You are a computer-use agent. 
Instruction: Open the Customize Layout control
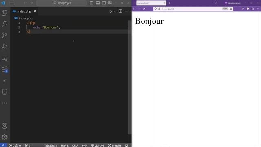click(110, 3)
